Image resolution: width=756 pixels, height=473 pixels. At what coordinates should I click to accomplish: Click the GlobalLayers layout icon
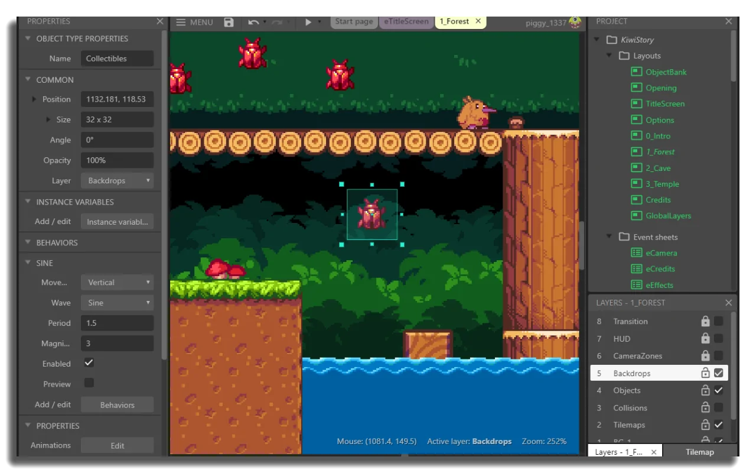[x=636, y=215]
